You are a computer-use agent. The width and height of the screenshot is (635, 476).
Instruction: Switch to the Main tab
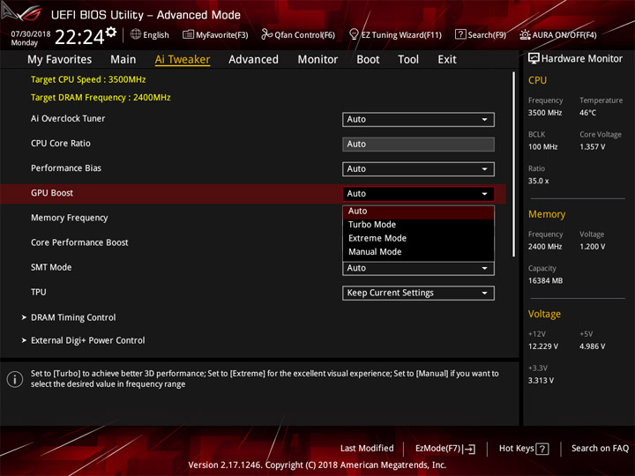[x=123, y=60]
